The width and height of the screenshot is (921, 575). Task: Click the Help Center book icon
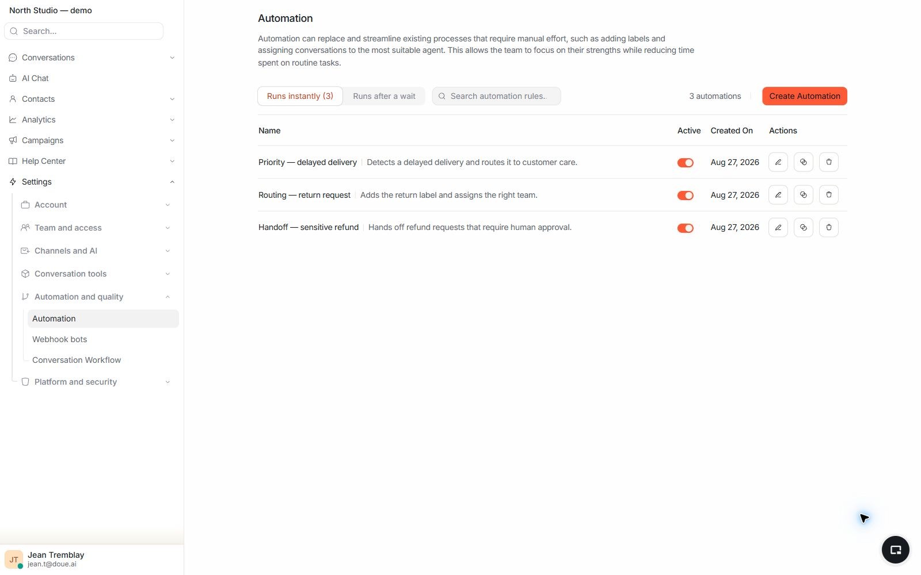click(13, 161)
